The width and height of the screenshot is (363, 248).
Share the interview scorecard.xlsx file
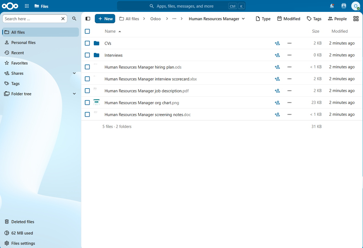click(x=277, y=79)
